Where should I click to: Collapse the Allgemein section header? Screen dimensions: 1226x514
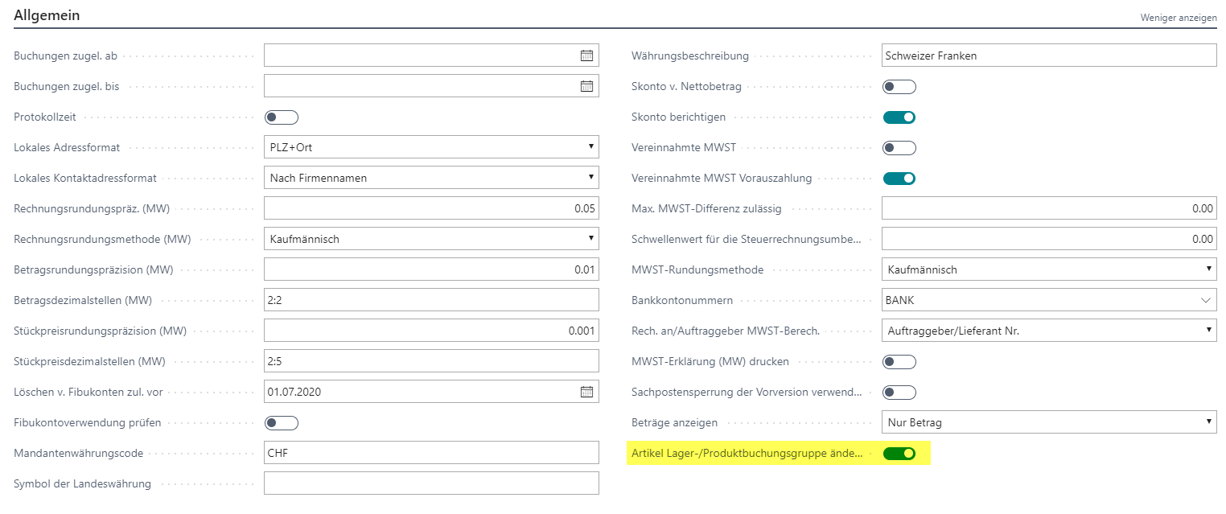pyautogui.click(x=47, y=15)
